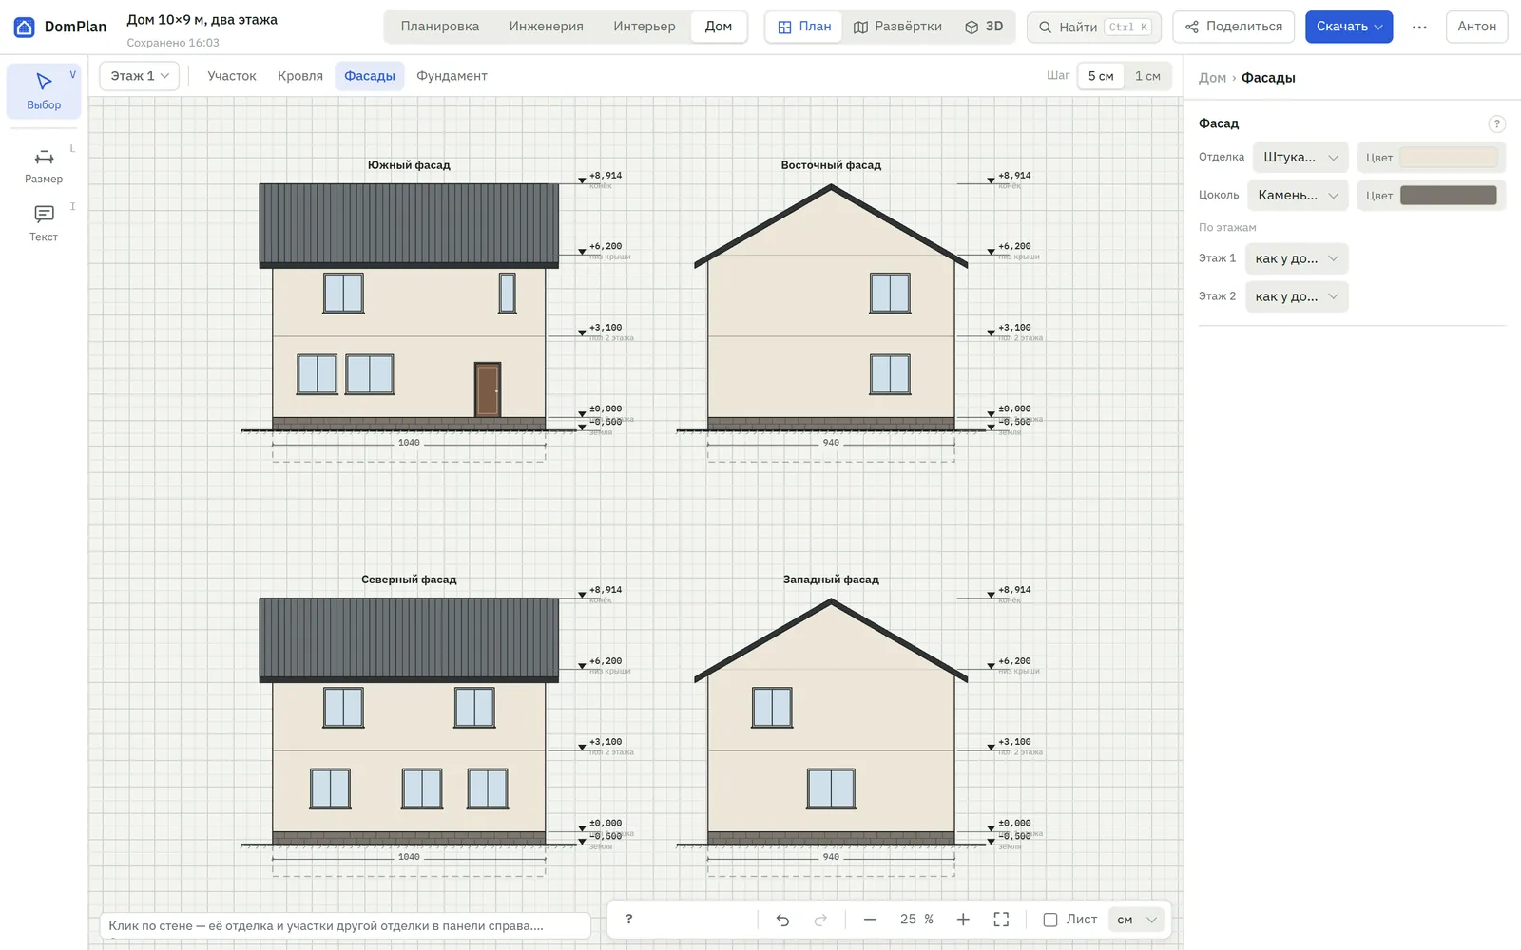Redo the undone action
Image resolution: width=1521 pixels, height=950 pixels.
pos(820,920)
